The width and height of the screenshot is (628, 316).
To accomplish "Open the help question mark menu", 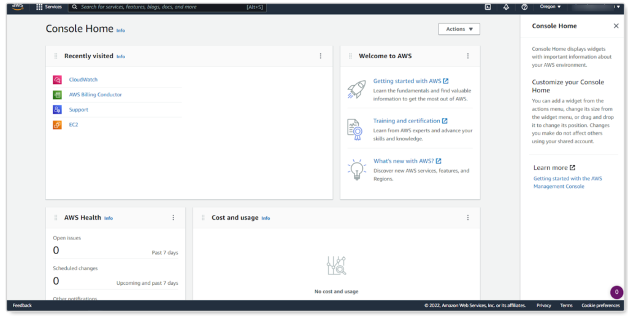I will tap(524, 7).
